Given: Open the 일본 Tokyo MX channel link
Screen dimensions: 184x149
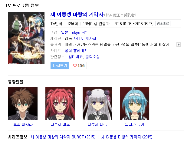Looking at the screenshot, I should point(74,32).
